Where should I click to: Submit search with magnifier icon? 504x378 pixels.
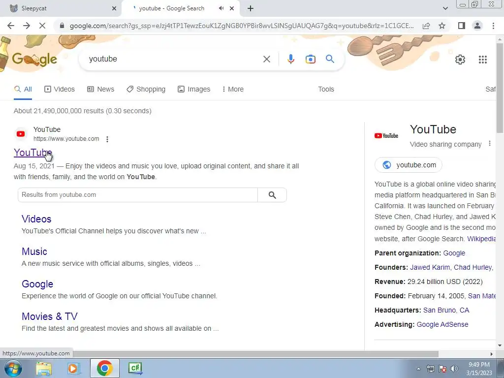coord(330,59)
